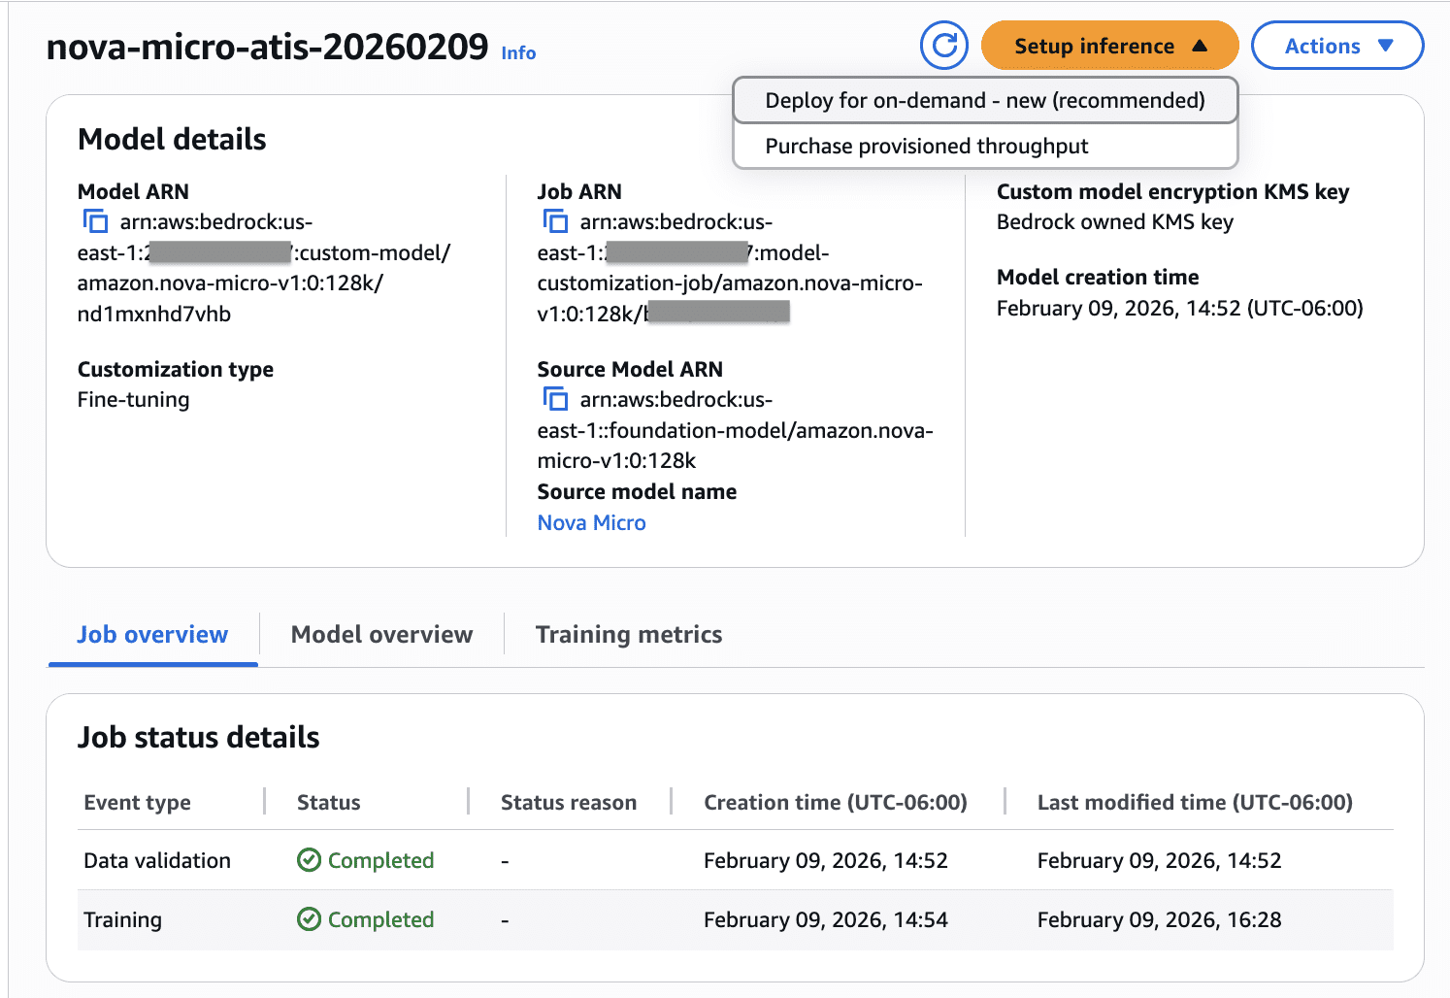
Task: Open the Actions dropdown menu
Action: click(x=1337, y=45)
